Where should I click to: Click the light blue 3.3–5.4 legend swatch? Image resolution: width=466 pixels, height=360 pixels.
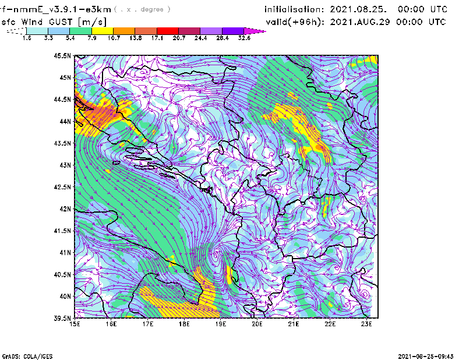(59, 31)
